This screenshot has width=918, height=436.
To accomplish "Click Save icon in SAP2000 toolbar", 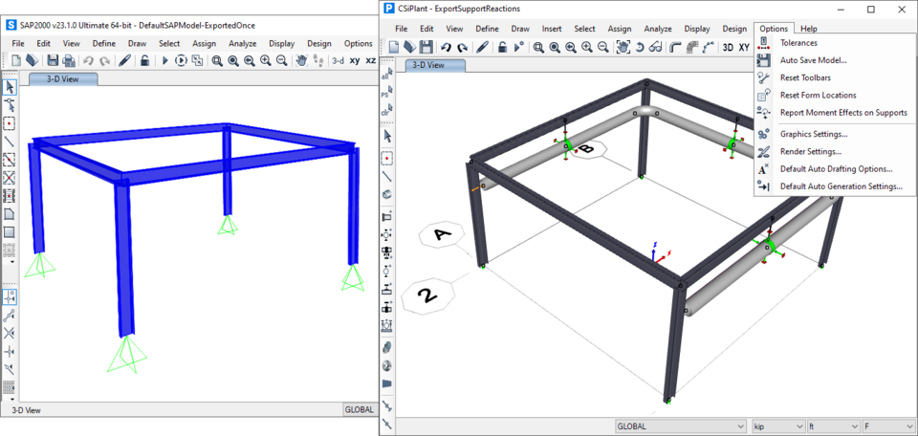I will point(53,60).
